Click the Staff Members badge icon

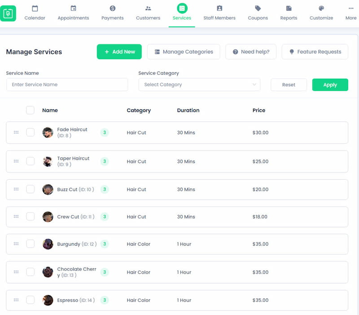[x=219, y=9]
